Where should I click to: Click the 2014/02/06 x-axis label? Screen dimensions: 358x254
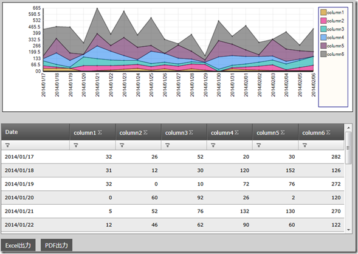click(x=314, y=85)
